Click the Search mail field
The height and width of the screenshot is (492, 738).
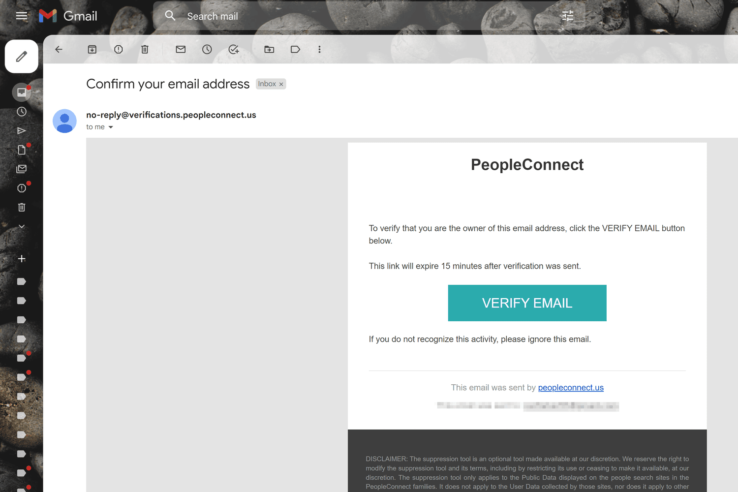click(x=344, y=16)
